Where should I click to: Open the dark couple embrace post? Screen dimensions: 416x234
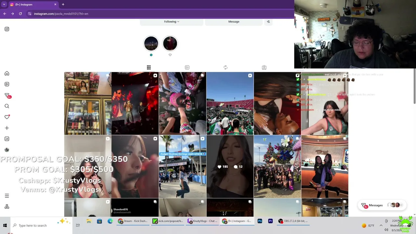coord(278,103)
